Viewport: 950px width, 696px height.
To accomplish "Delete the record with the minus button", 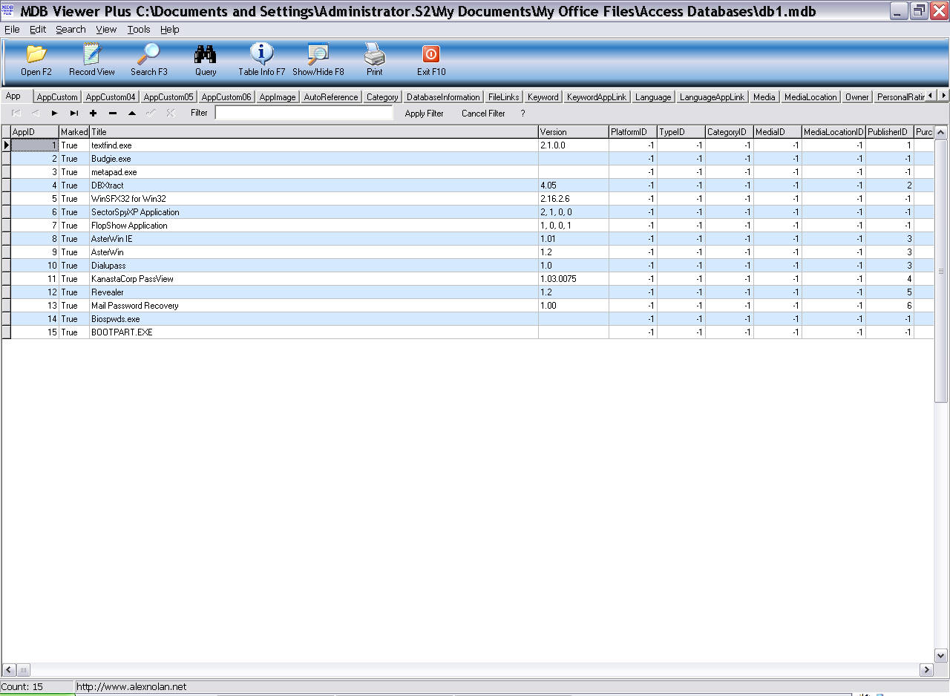I will (112, 113).
